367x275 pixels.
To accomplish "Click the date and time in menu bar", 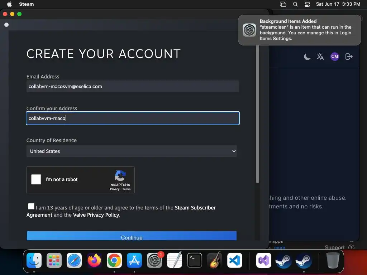I will [x=338, y=4].
